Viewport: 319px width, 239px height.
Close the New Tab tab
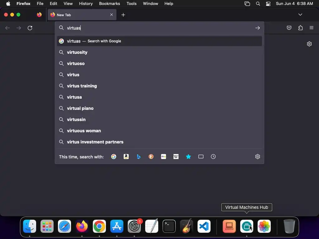point(112,15)
